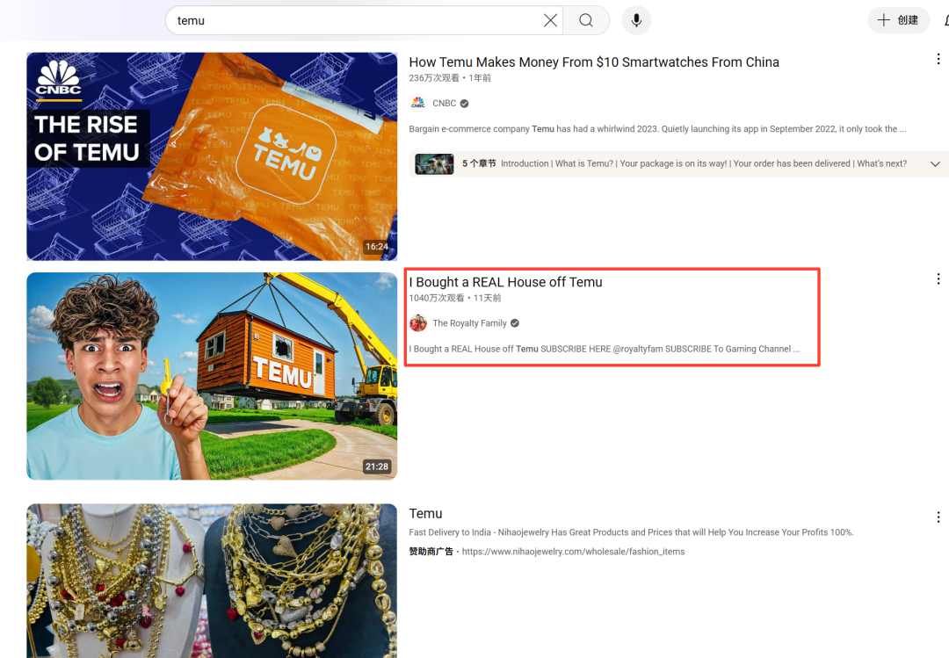Open the 'I Bought a REAL House off Temu' title
Image resolution: width=949 pixels, height=658 pixels.
[x=505, y=282]
